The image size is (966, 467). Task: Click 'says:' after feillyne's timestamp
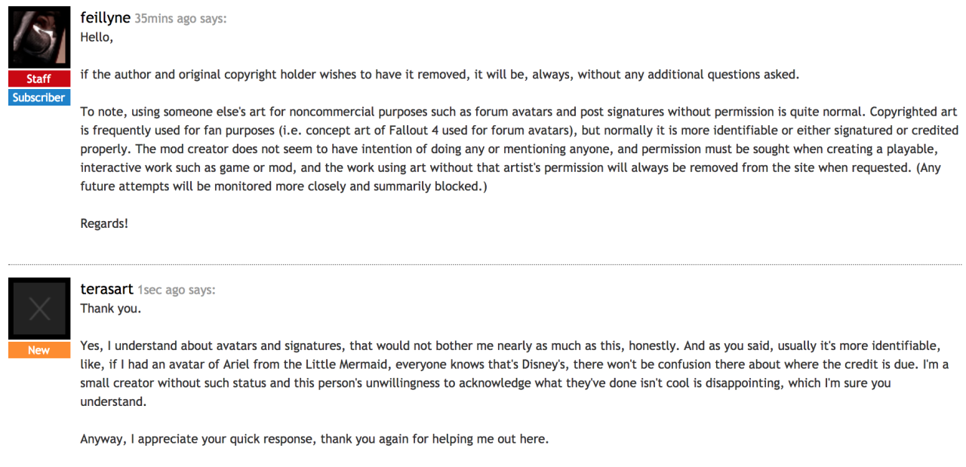(213, 19)
